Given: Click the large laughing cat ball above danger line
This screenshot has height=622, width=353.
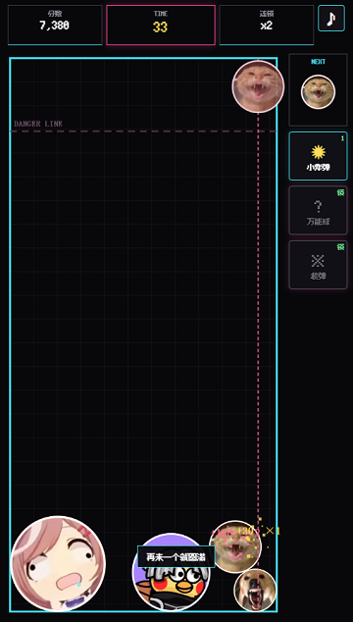Looking at the screenshot, I should click(x=258, y=86).
